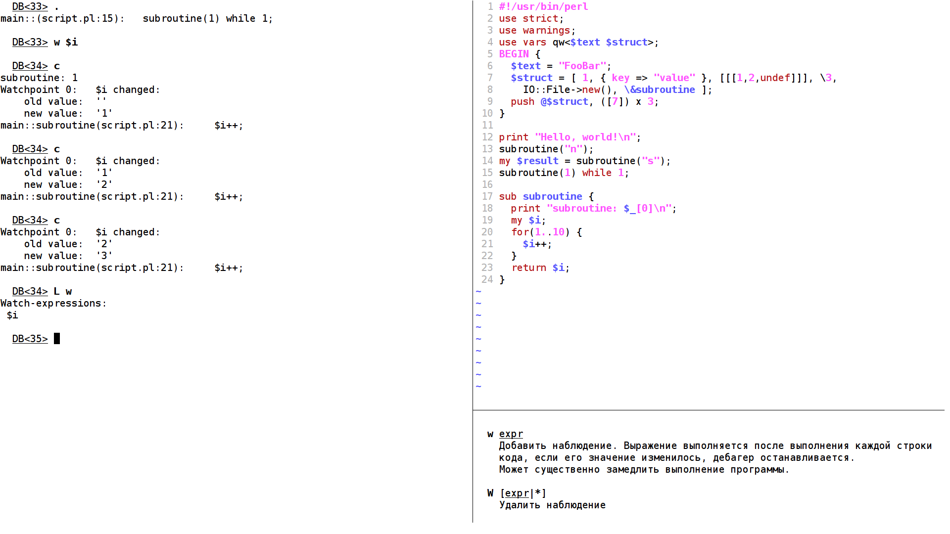Image resolution: width=950 pixels, height=534 pixels.
Task: Click the 'W [expr|*]' help entry
Action: pos(517,493)
